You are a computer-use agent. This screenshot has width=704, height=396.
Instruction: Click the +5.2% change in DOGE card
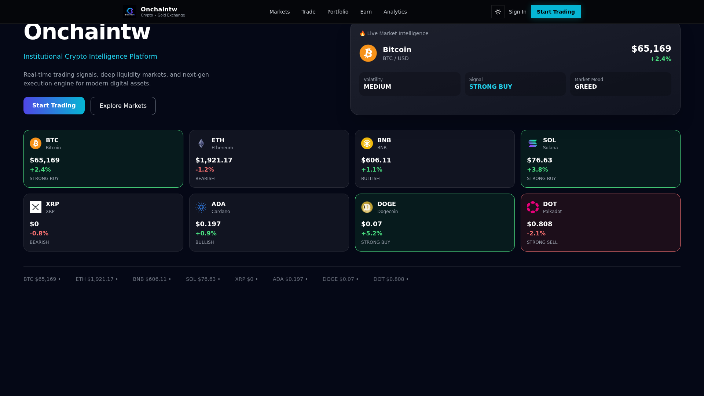pos(372,234)
